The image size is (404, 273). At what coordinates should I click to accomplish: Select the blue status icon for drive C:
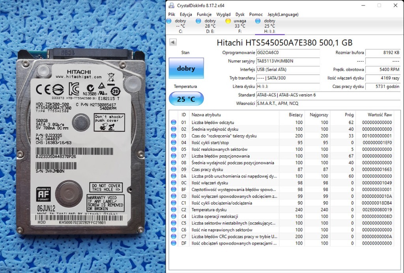point(169,21)
